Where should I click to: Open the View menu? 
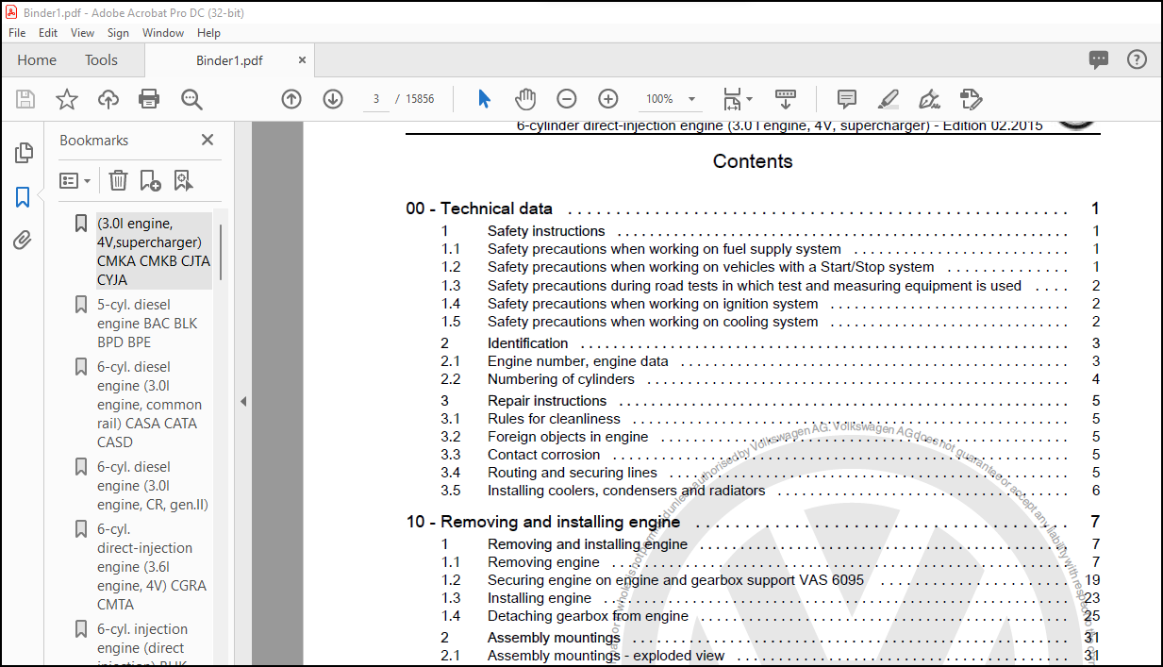82,32
